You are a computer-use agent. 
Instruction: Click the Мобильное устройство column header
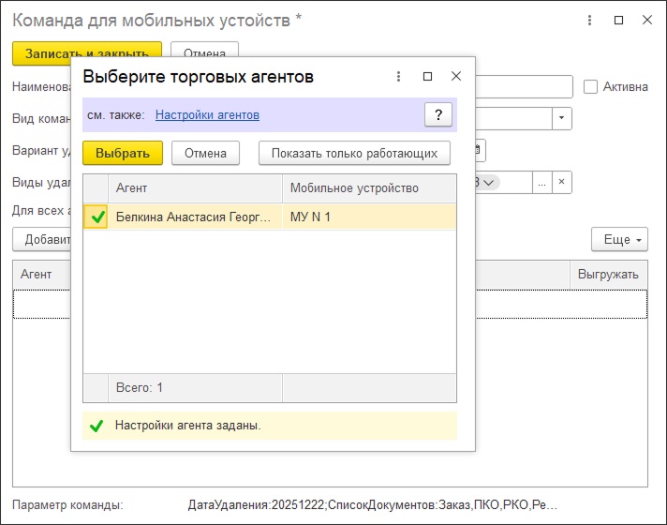pyautogui.click(x=369, y=188)
